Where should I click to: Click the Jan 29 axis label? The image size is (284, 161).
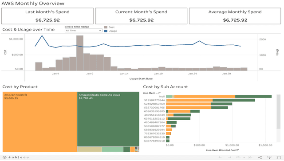coord(226,74)
